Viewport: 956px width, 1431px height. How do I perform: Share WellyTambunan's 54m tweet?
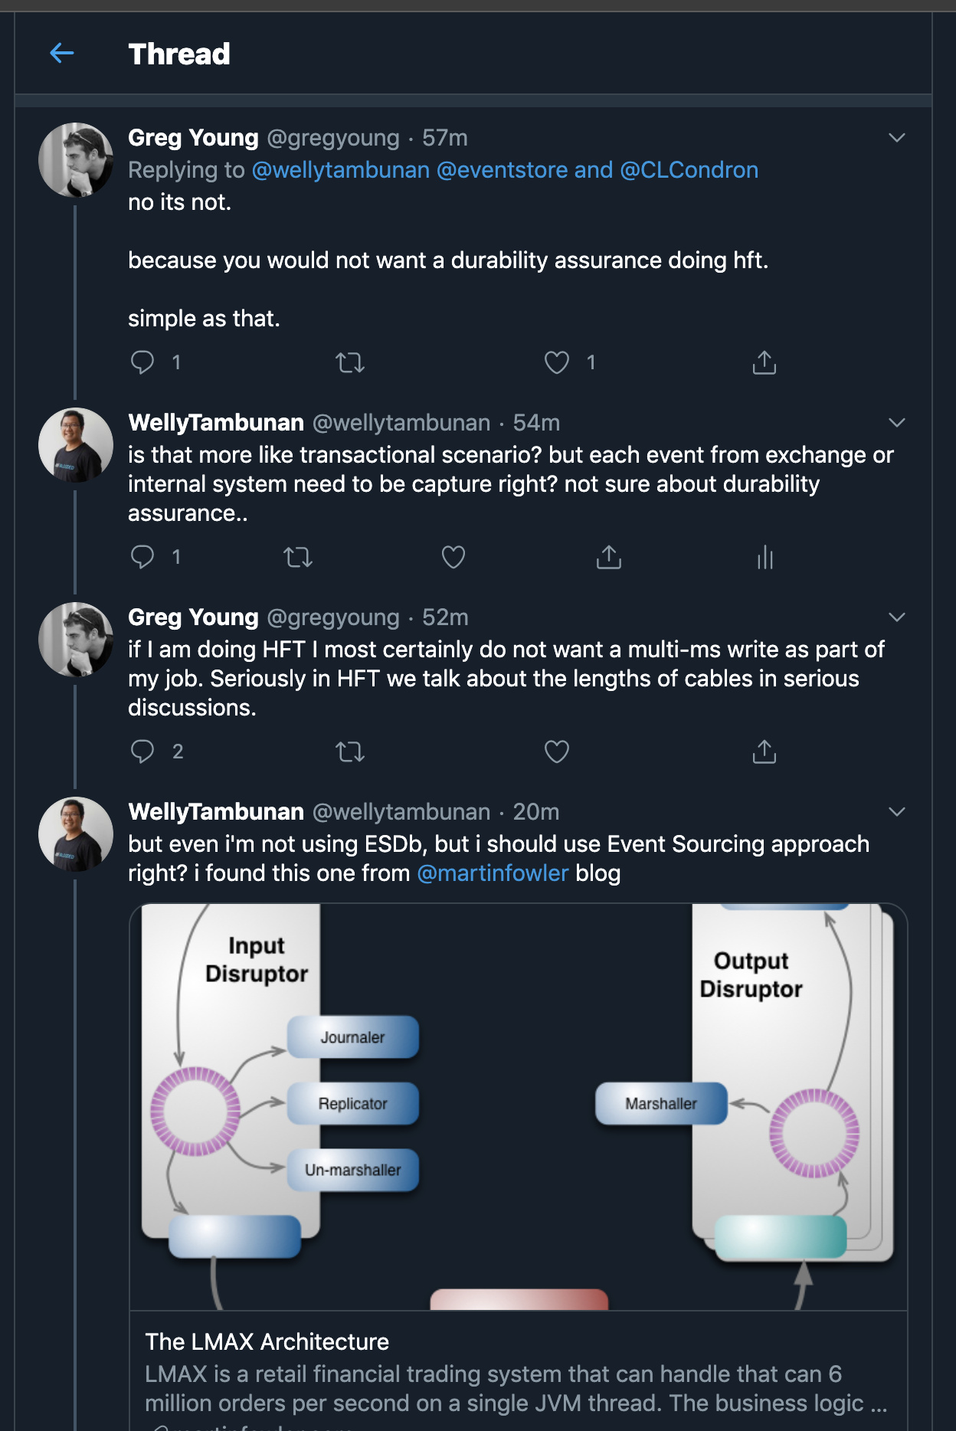pos(609,556)
